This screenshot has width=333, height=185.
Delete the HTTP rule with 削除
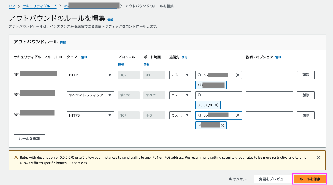click(306, 75)
